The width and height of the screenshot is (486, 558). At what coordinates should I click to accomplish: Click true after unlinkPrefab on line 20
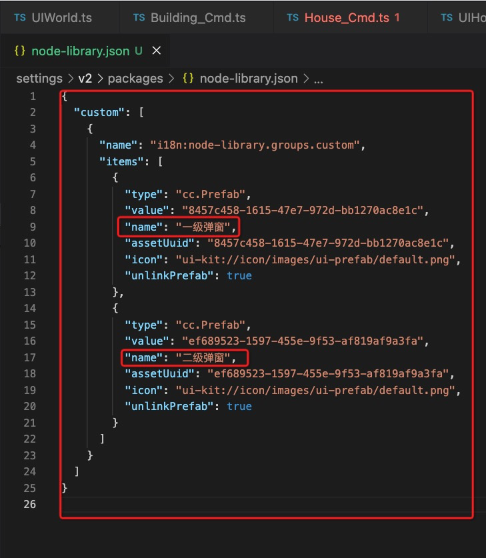pyautogui.click(x=239, y=407)
